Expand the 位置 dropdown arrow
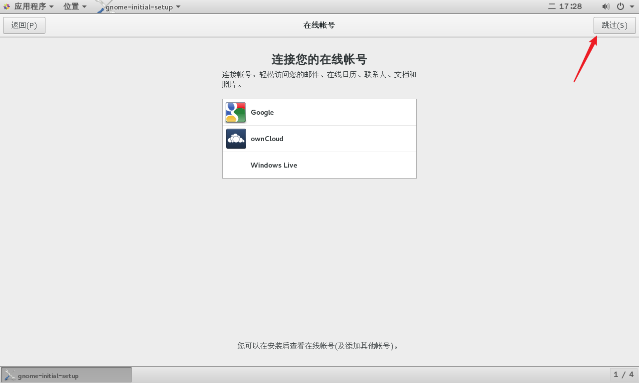Screen dimensions: 639x383 coord(84,6)
